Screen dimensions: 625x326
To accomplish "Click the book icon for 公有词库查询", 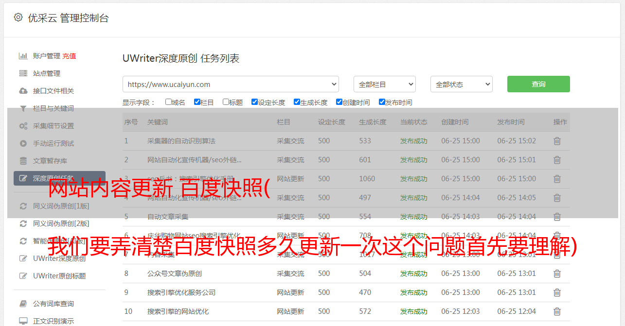I will [x=23, y=304].
